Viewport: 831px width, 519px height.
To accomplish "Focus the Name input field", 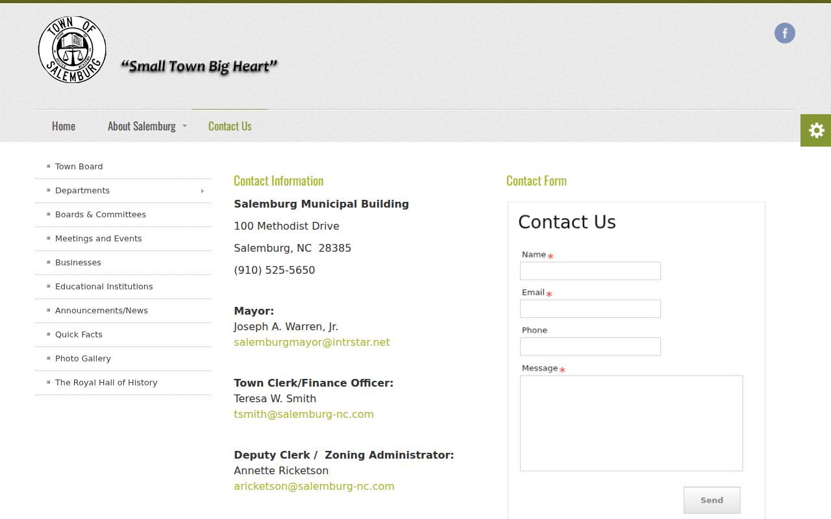I will tap(590, 271).
